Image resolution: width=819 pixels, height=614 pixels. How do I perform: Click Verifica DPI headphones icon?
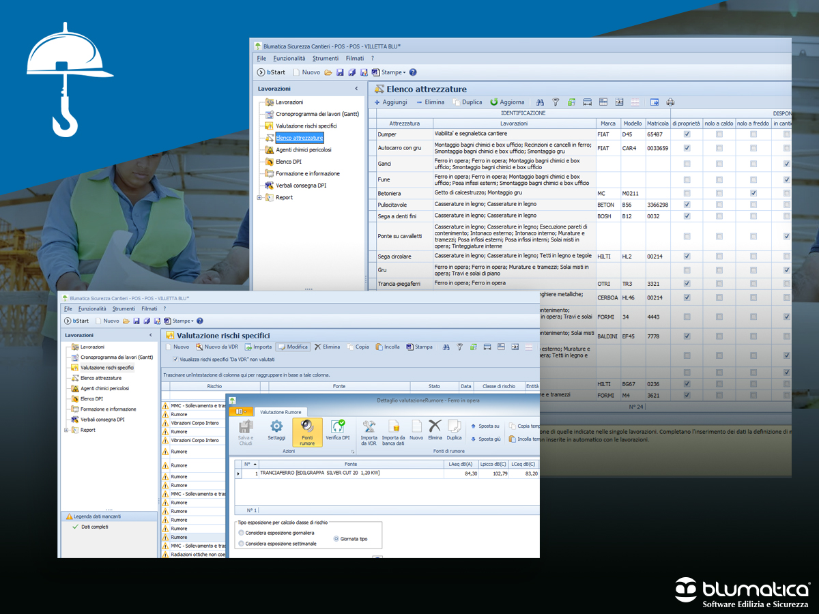tap(338, 426)
